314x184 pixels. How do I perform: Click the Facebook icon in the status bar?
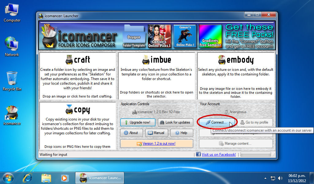pos(198,154)
